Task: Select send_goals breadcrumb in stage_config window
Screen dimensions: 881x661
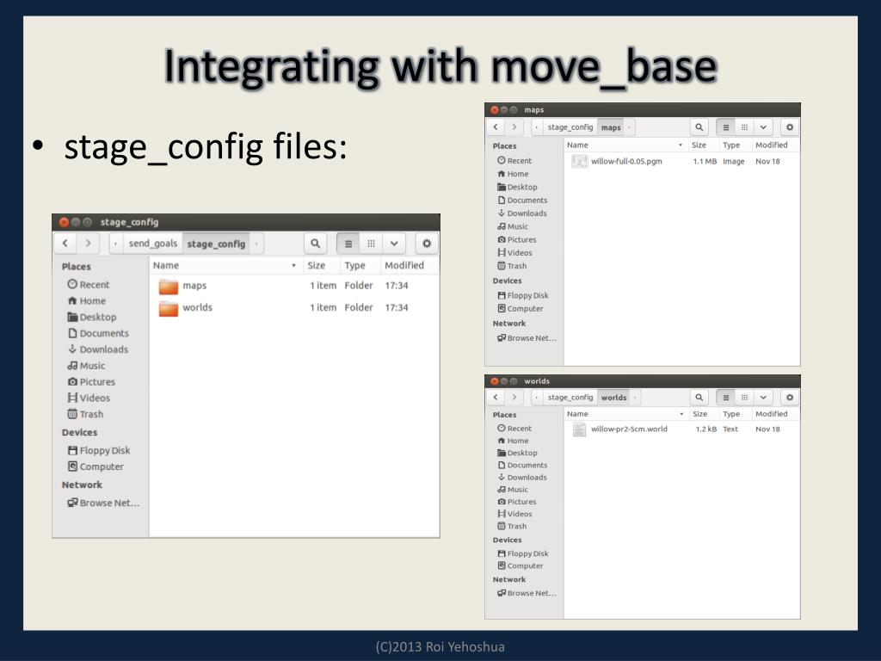Action: (153, 244)
